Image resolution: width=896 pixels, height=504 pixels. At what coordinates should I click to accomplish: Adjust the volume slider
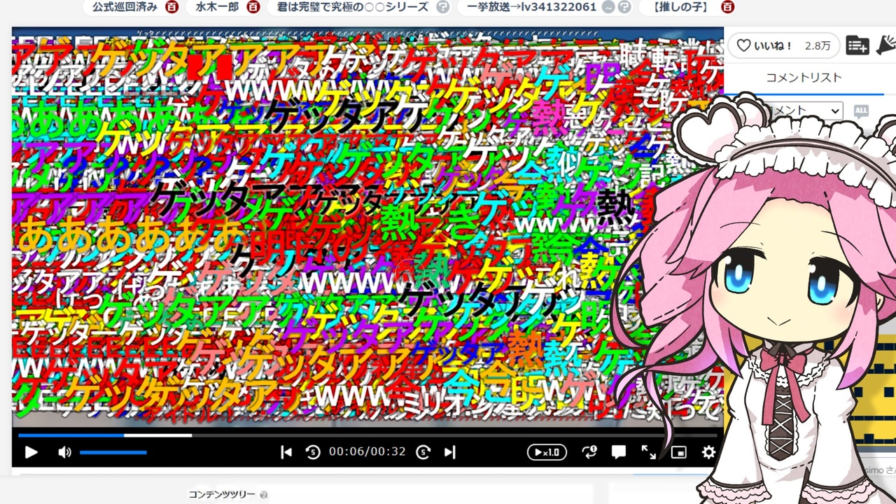(x=113, y=452)
